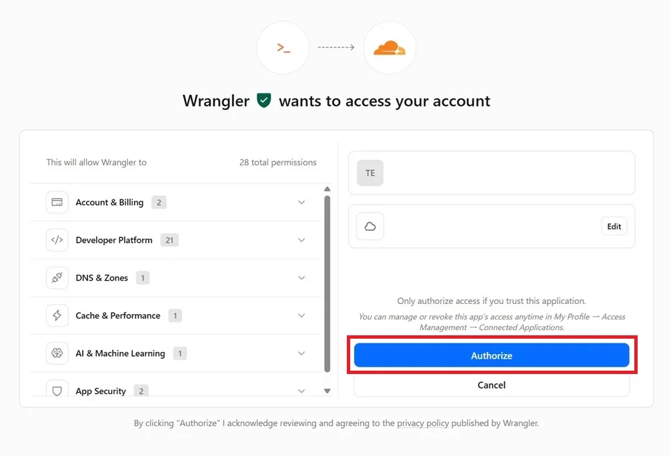Viewport: 671px width, 456px height.
Task: Click the Edit button
Action: [614, 226]
